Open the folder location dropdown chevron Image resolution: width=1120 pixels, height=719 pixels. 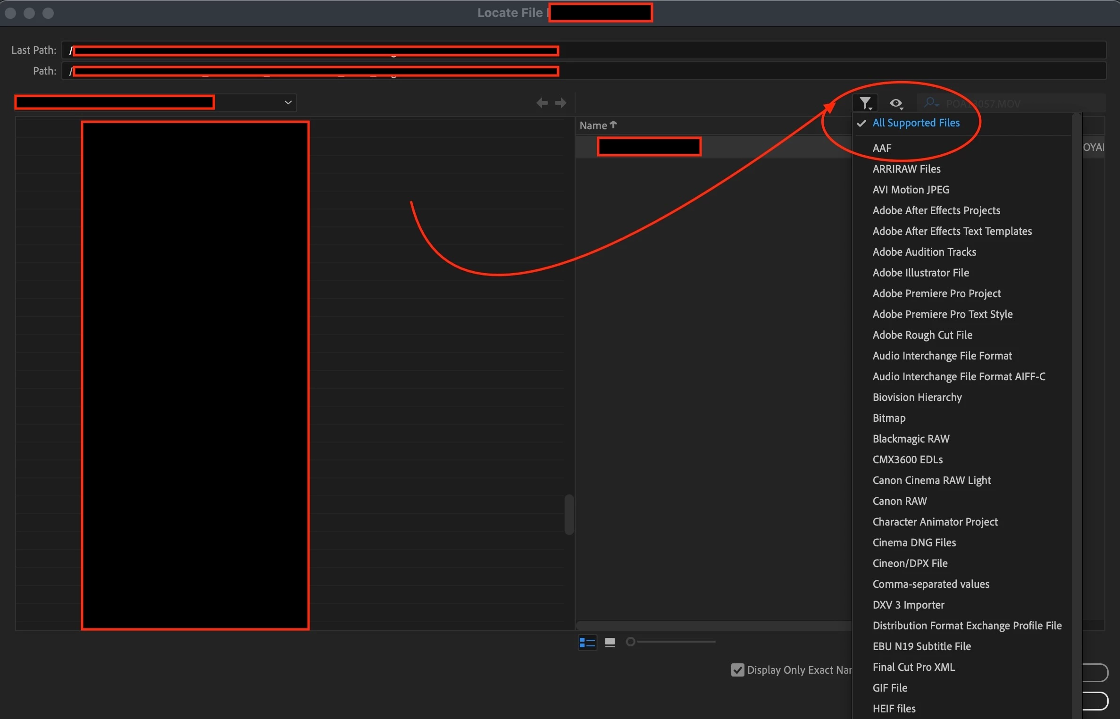(x=288, y=102)
